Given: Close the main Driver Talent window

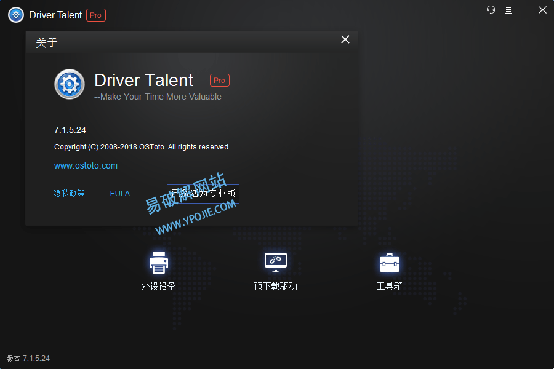Looking at the screenshot, I should pos(542,10).
